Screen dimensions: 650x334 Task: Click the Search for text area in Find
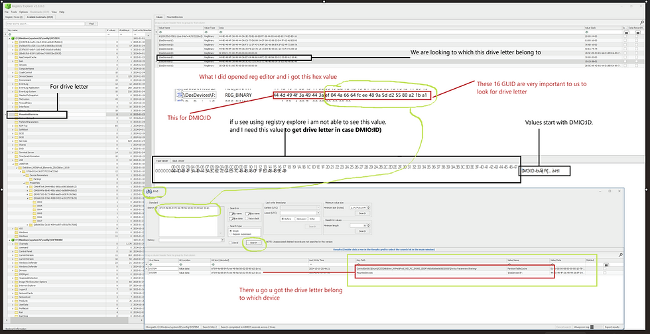pos(188,221)
